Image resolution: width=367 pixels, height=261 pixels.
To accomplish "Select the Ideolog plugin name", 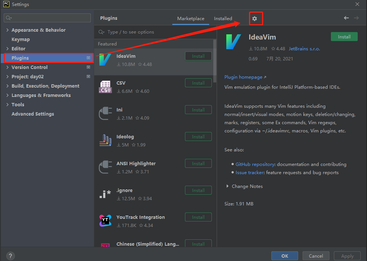I will 125,137.
